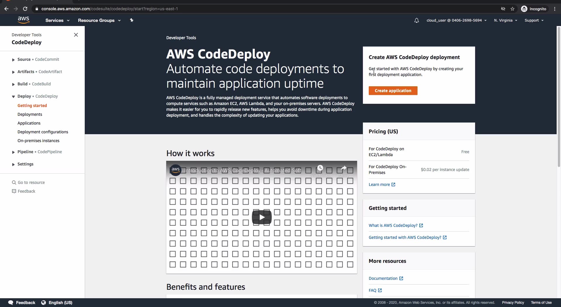Reload the page in browser
The width and height of the screenshot is (561, 307).
(25, 9)
